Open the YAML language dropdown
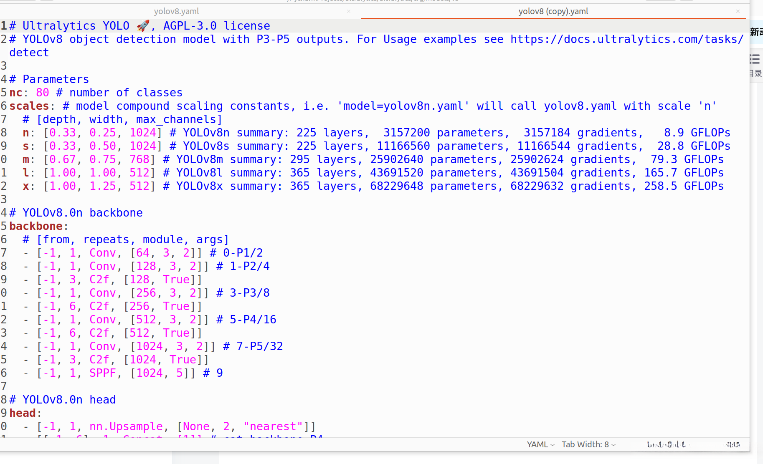763x464 pixels. click(x=540, y=444)
